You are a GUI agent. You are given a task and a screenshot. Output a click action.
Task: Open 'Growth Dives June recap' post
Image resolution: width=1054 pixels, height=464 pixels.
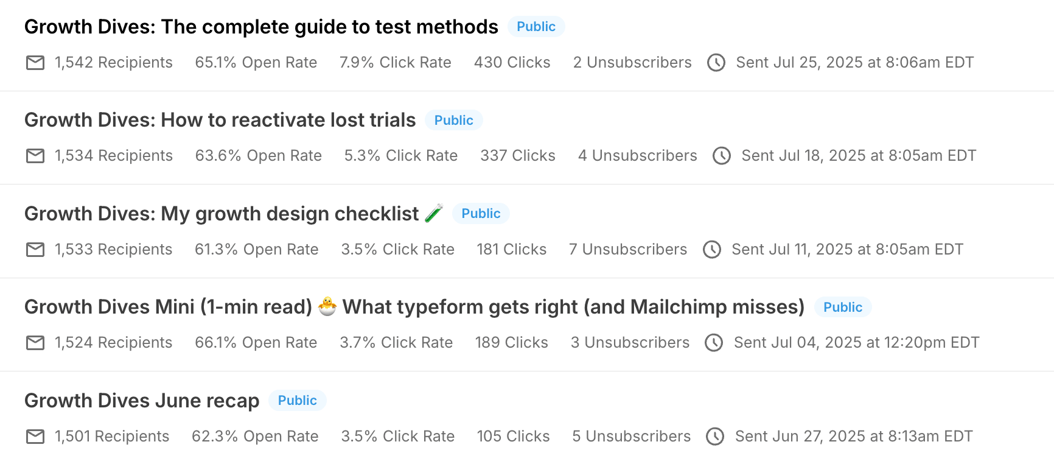(142, 401)
